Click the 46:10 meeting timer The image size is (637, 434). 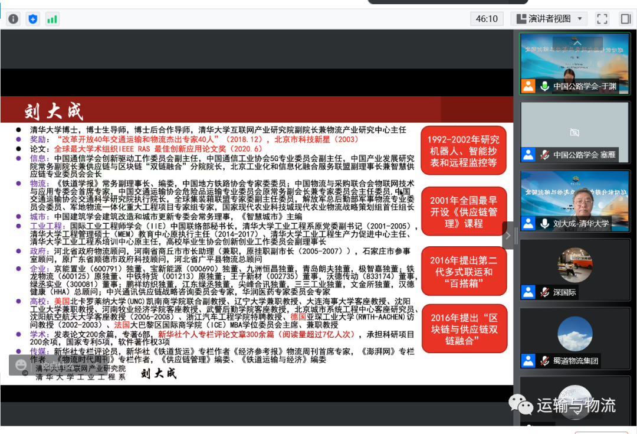pyautogui.click(x=487, y=19)
